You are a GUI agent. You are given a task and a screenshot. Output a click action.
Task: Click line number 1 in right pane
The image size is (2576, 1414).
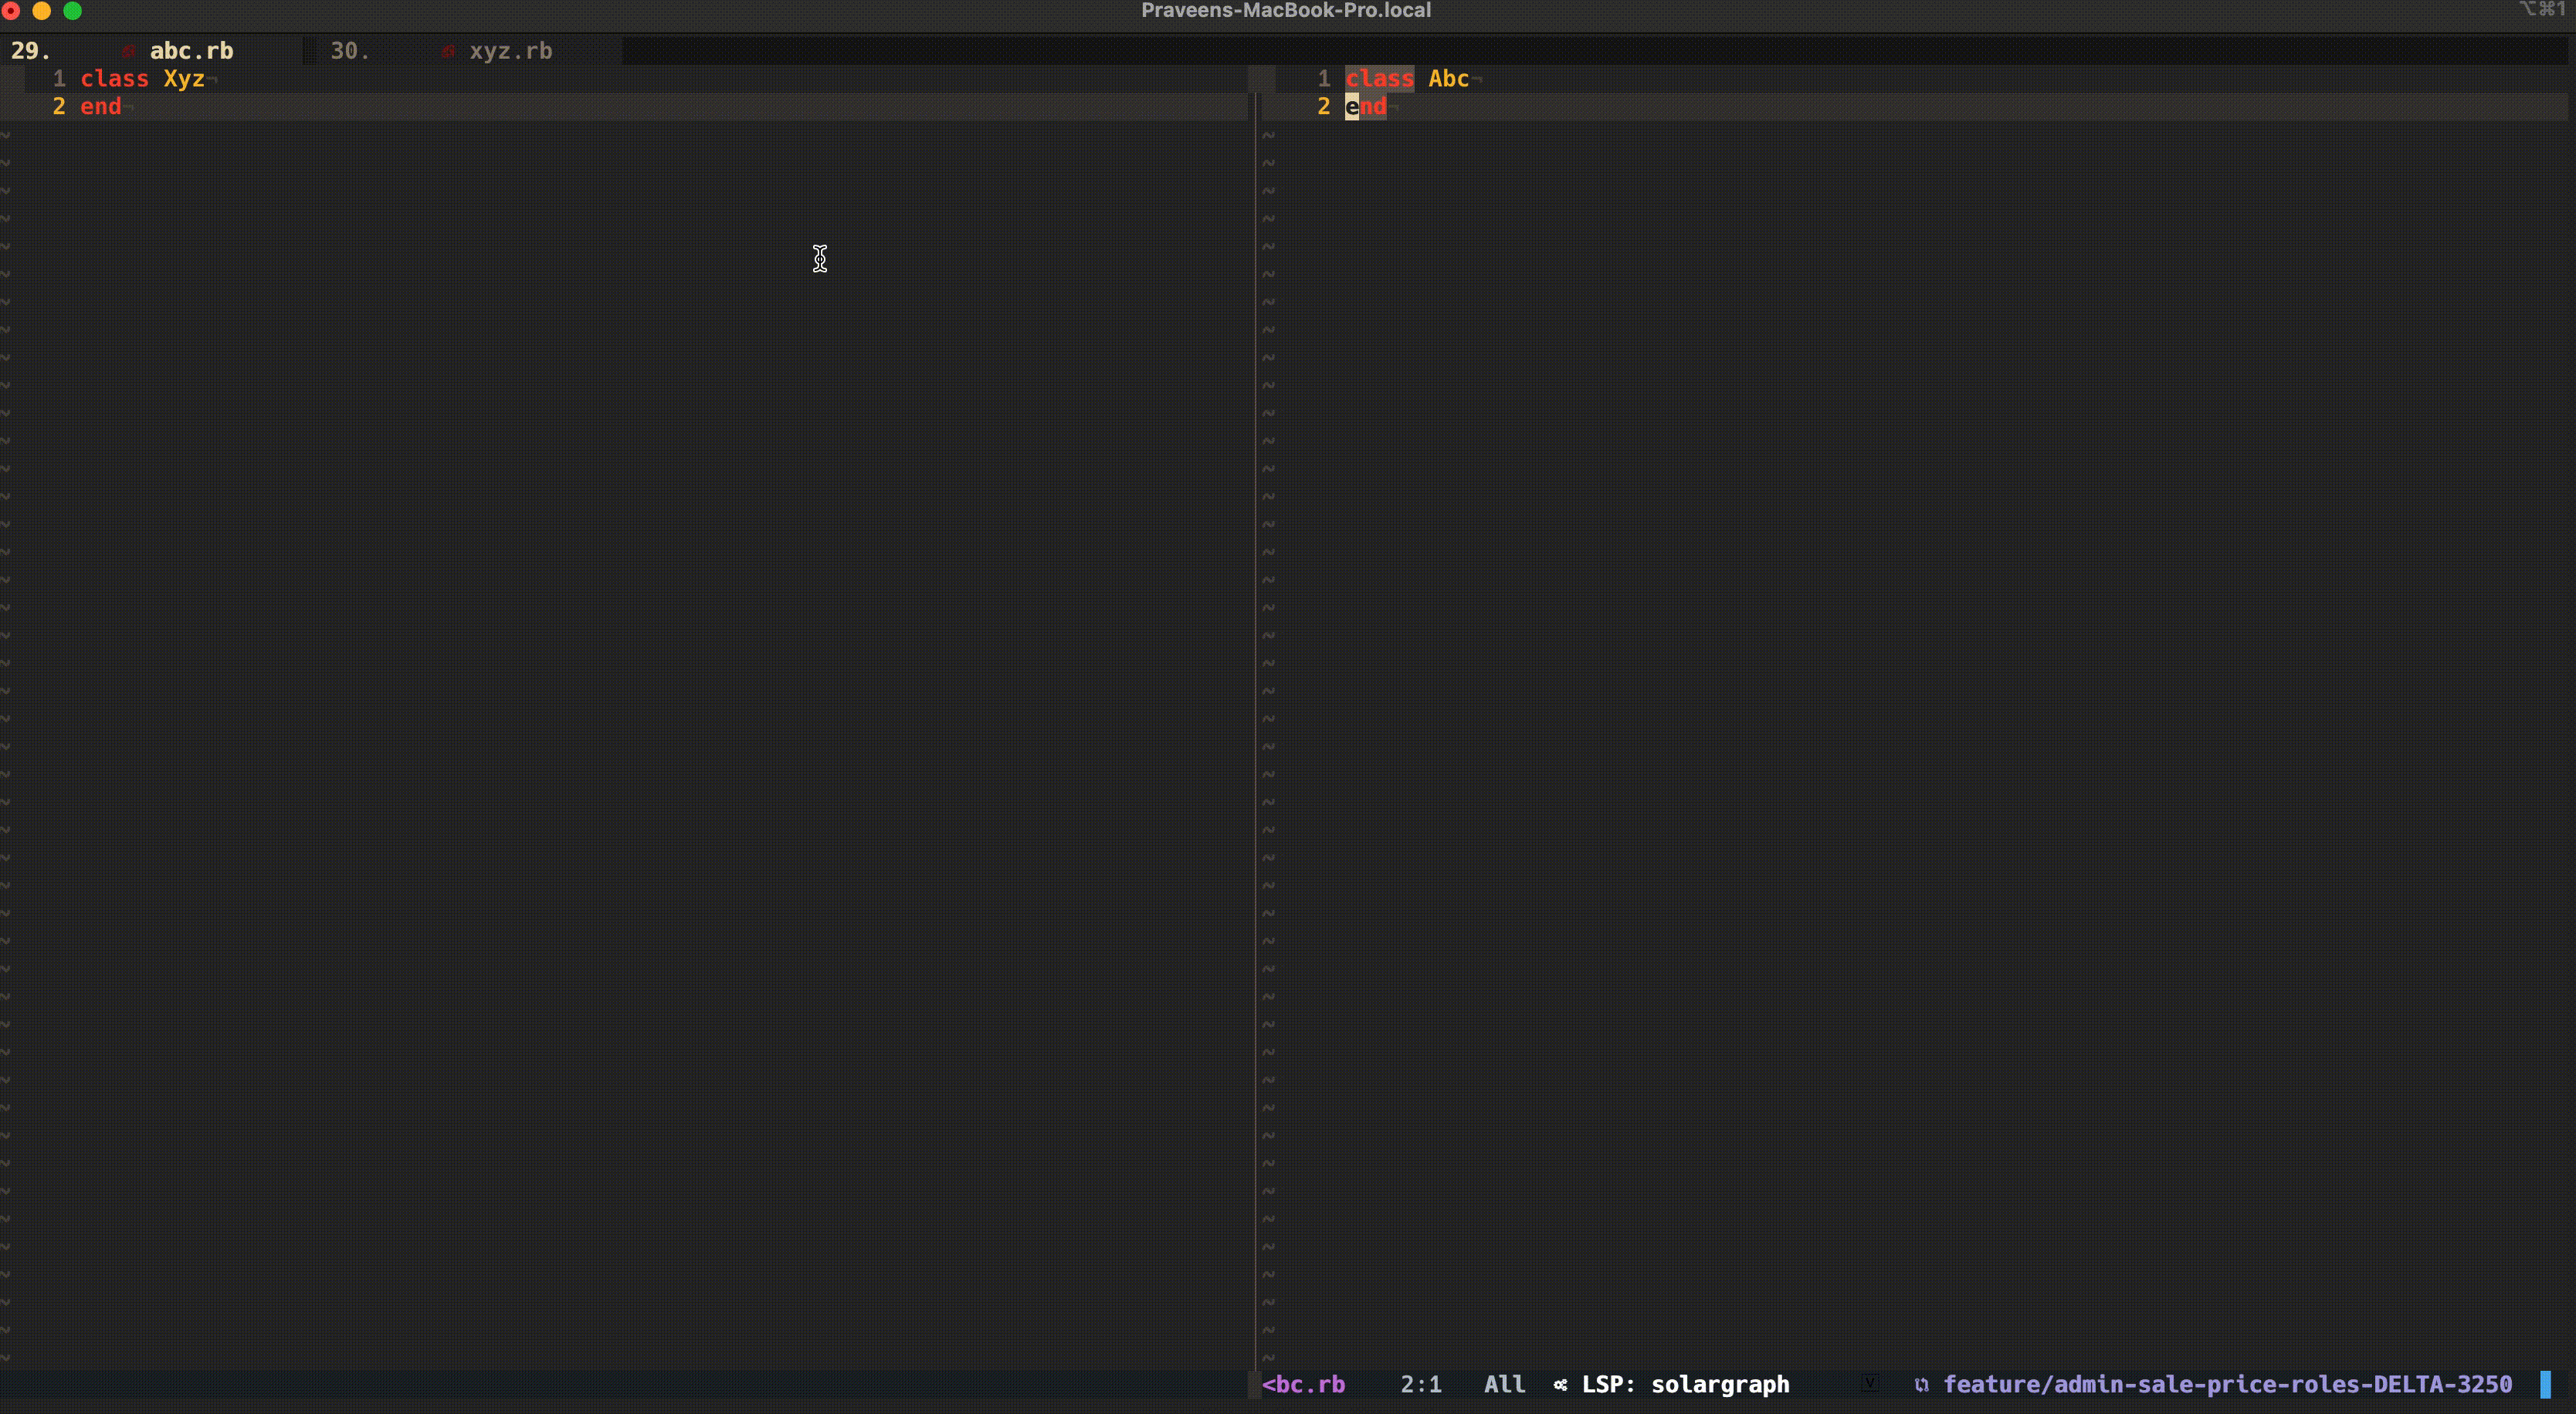[x=1324, y=79]
